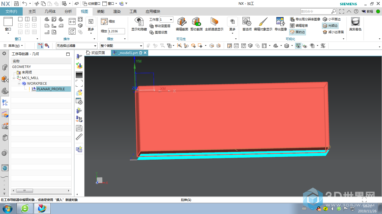The width and height of the screenshot is (382, 214).
Task: Switch to Analysis (分析) ribbon tab
Action: (68, 11)
